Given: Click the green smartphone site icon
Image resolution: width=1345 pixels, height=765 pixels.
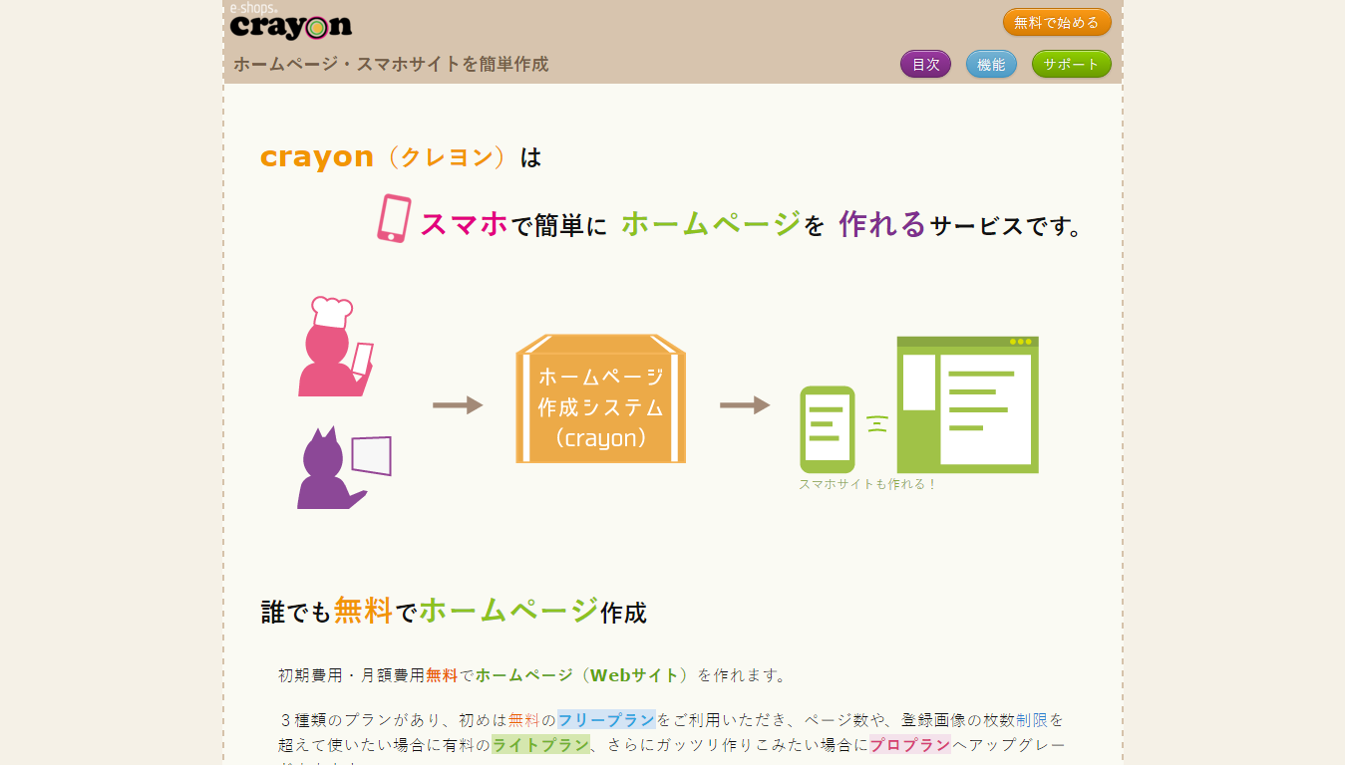Looking at the screenshot, I should 827,429.
